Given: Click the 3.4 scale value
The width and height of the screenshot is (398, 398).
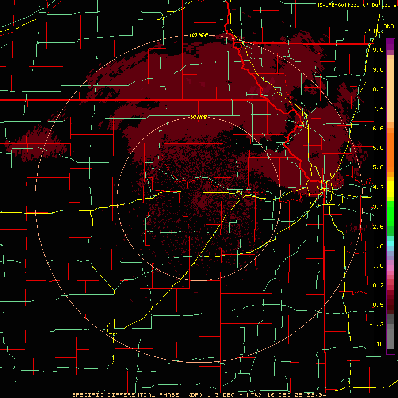Looking at the screenshot, I should tap(378, 207).
